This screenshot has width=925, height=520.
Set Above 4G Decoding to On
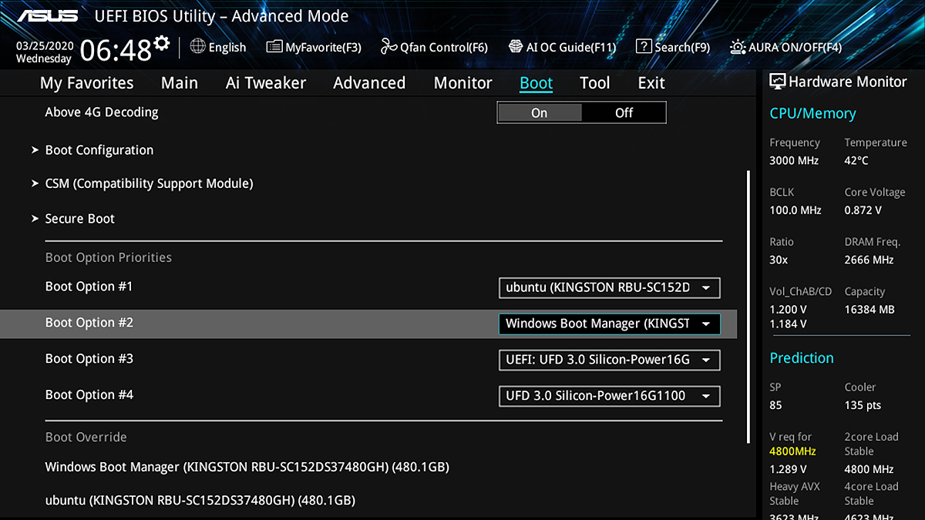(x=540, y=112)
